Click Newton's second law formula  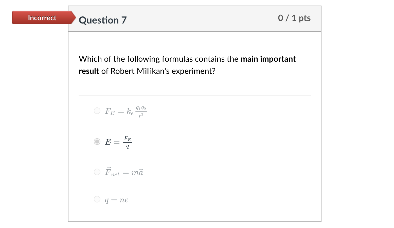[x=124, y=172]
